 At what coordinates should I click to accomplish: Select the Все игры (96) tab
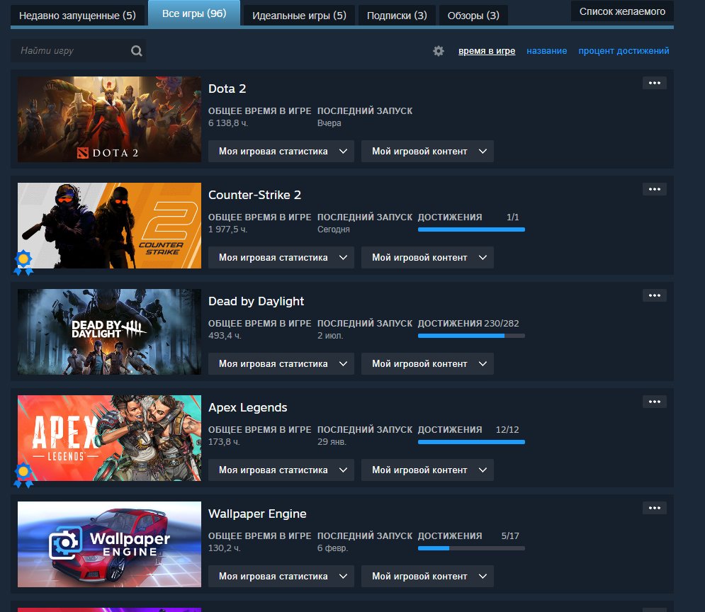pyautogui.click(x=193, y=13)
